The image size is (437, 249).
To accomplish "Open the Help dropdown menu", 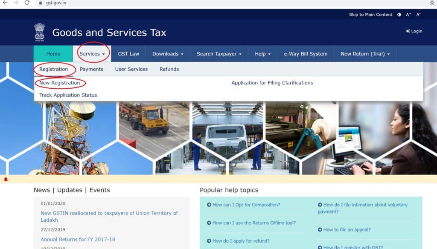I will coord(262,54).
